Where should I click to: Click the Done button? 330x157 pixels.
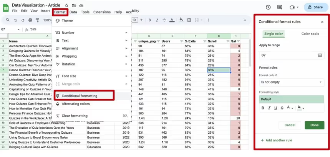[314, 125]
